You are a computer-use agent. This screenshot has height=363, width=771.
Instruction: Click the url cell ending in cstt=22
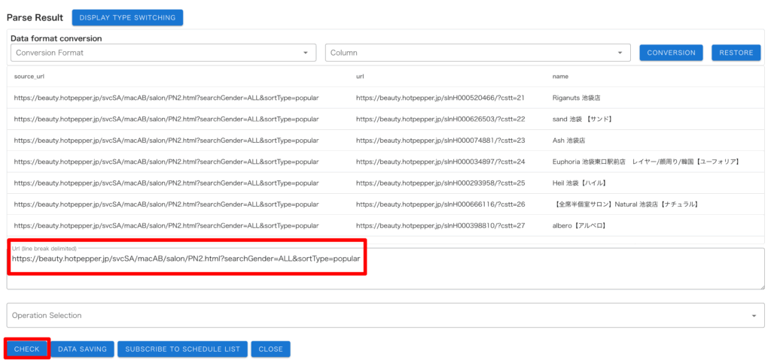(x=440, y=119)
